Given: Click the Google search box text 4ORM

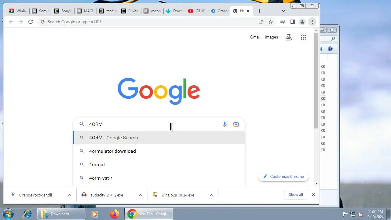Looking at the screenshot, I should point(96,124).
